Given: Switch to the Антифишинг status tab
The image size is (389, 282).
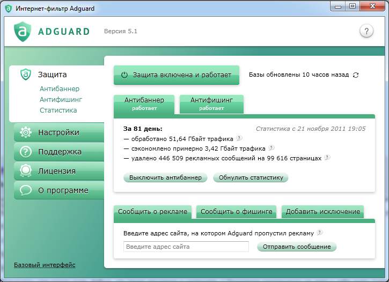Looking at the screenshot, I should [211, 104].
